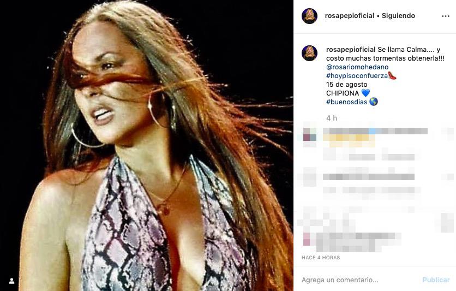Click the tagged people icon on photo

click(x=12, y=281)
